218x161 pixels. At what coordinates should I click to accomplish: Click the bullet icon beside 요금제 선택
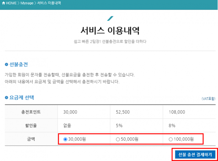[x=7, y=98]
